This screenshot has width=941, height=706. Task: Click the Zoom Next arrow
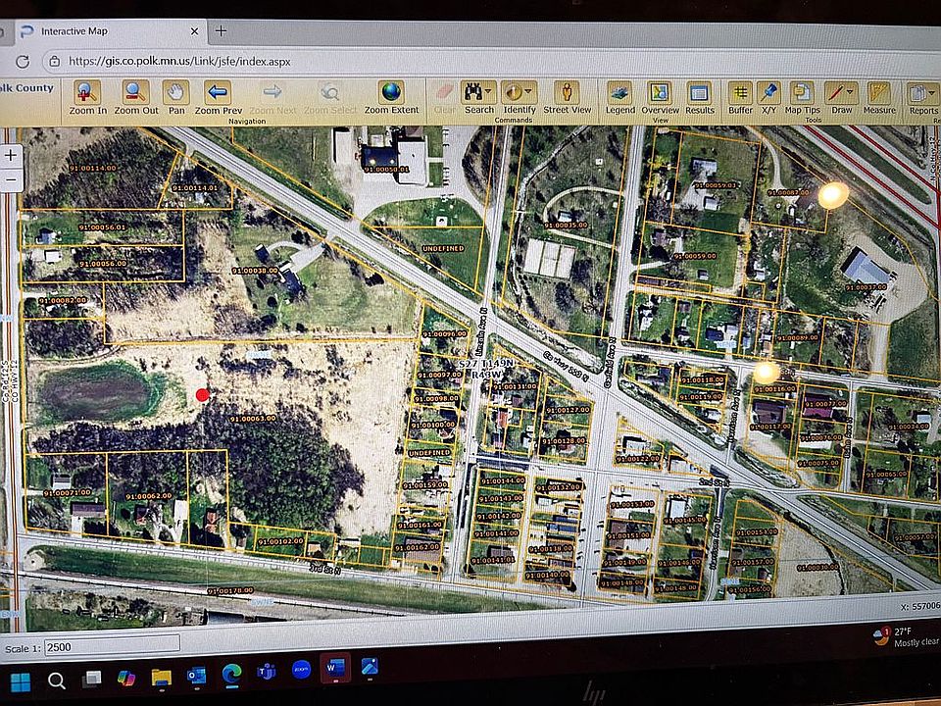pos(272,98)
